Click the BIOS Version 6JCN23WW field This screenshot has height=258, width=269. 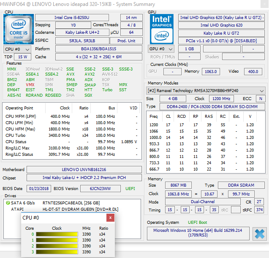point(101,188)
